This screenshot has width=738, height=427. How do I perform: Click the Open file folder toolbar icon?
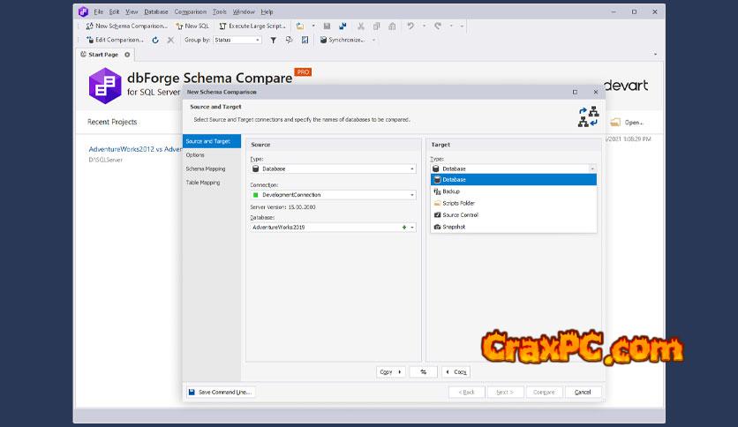click(300, 26)
